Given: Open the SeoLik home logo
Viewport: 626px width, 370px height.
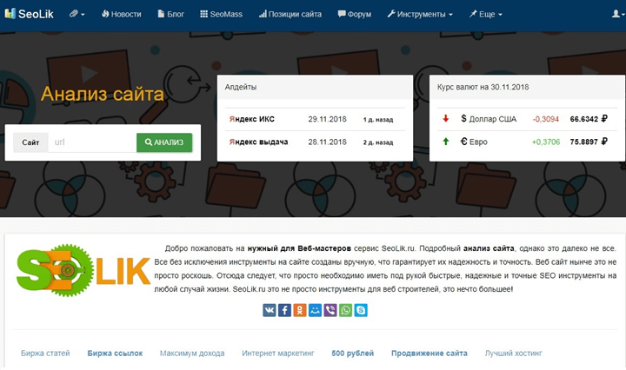Looking at the screenshot, I should click(30, 14).
